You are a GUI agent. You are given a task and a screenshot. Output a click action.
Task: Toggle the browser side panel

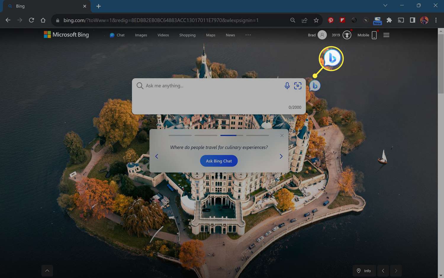click(x=412, y=20)
